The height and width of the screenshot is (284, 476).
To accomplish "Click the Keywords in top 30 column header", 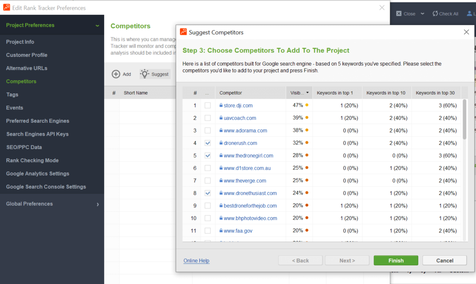I will tap(436, 93).
